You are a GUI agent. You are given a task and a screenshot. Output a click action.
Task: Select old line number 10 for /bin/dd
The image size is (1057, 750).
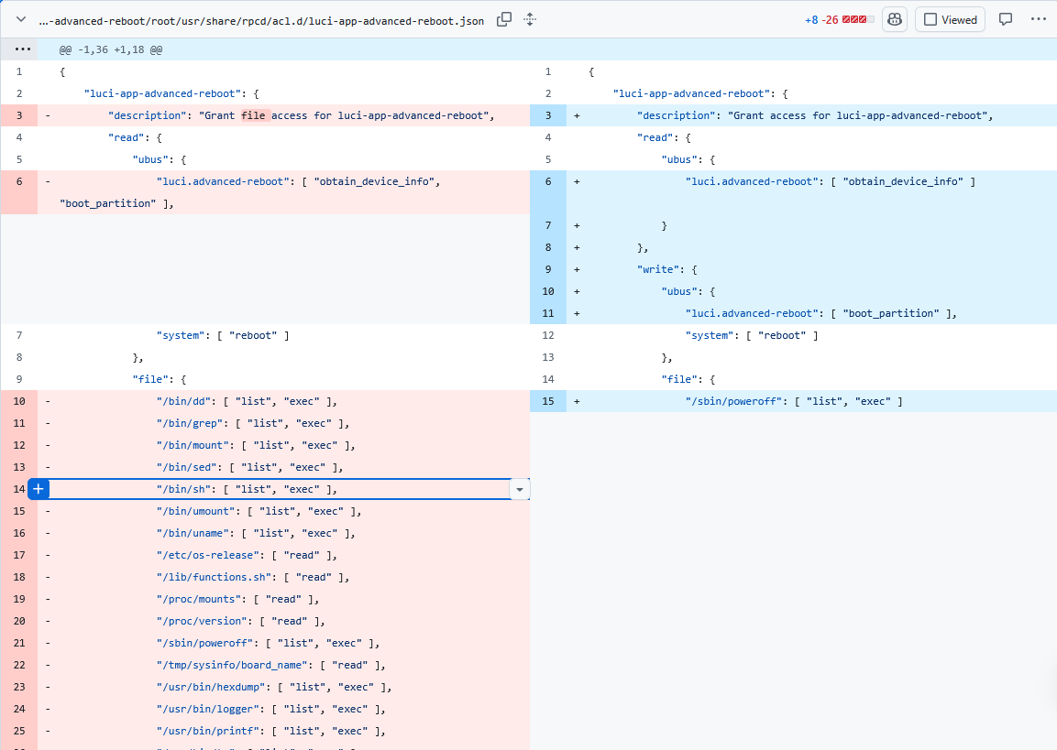tap(19, 401)
